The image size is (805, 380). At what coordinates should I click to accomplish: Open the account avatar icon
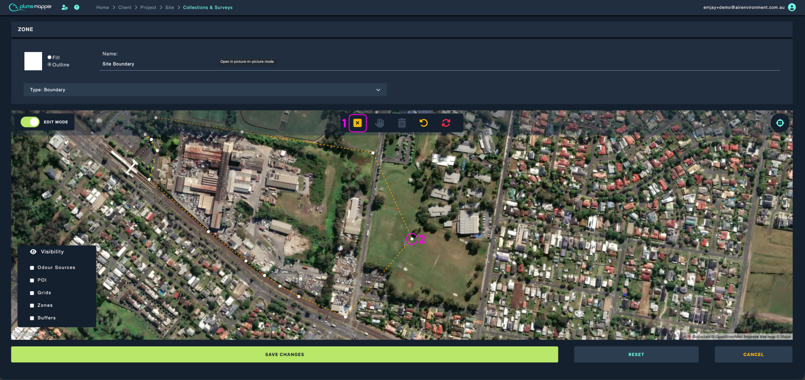pyautogui.click(x=792, y=7)
